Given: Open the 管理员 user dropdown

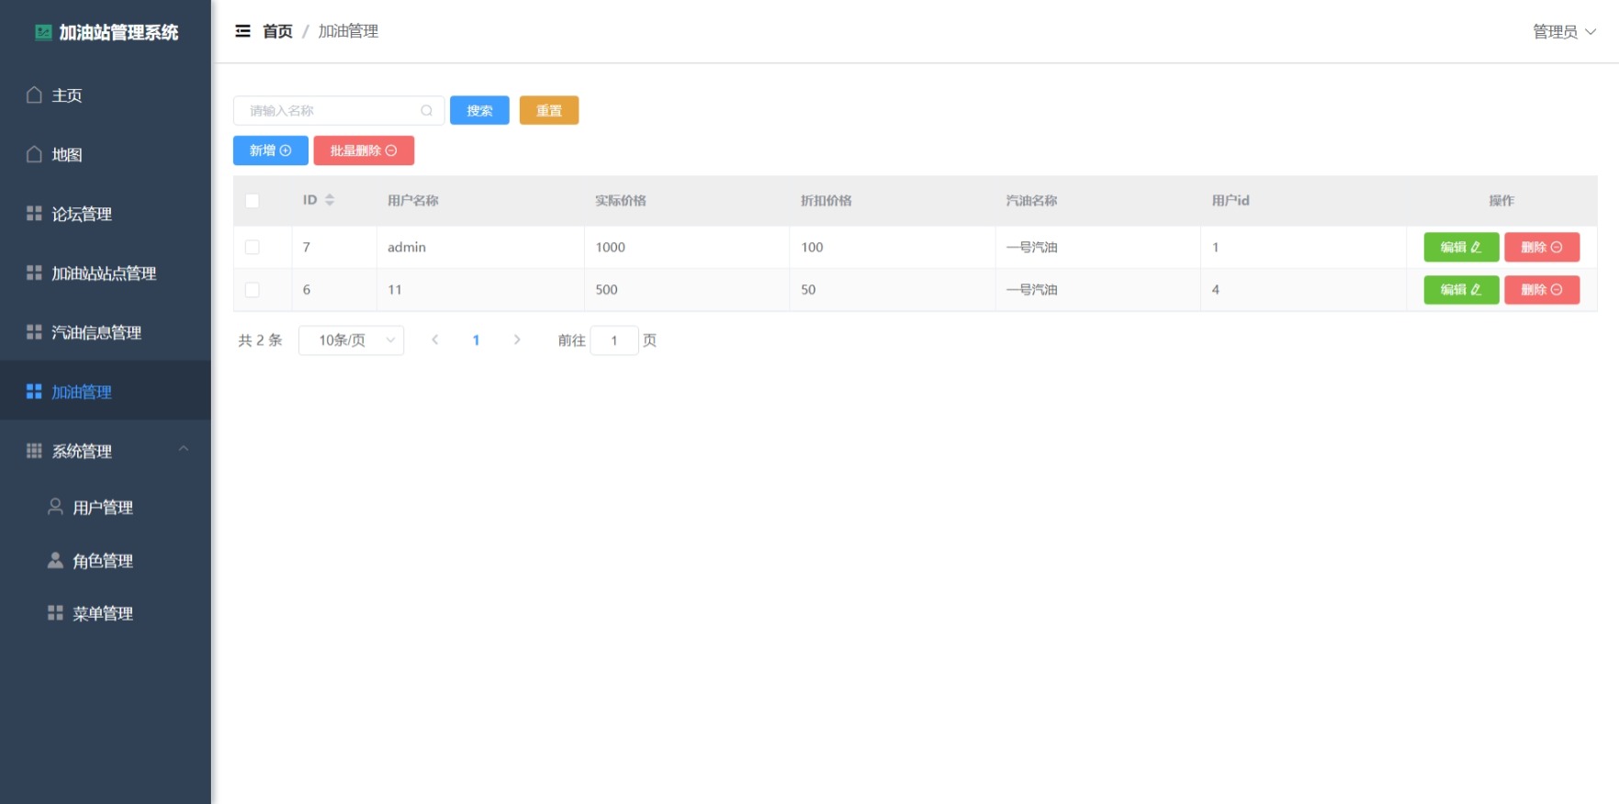Looking at the screenshot, I should [x=1565, y=31].
